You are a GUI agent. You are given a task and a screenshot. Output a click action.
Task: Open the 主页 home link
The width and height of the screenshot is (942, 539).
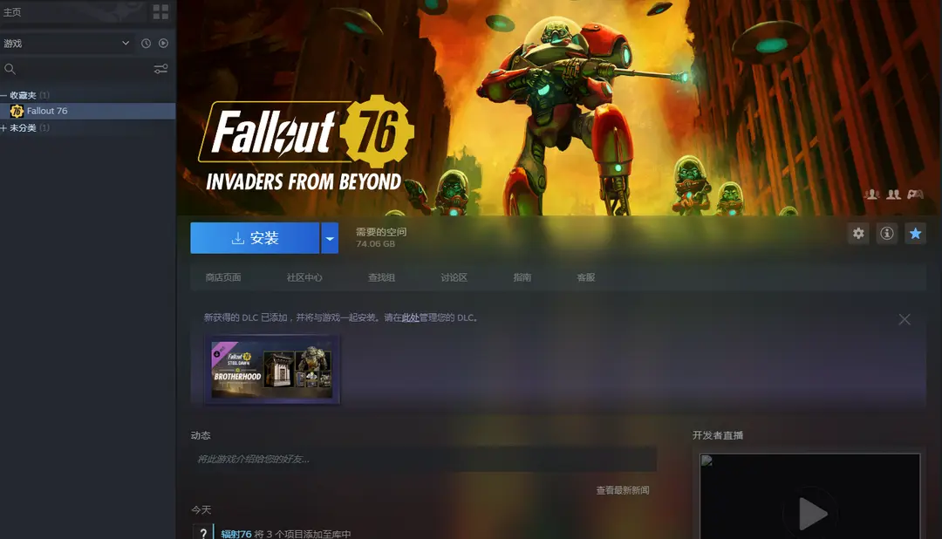coord(12,12)
